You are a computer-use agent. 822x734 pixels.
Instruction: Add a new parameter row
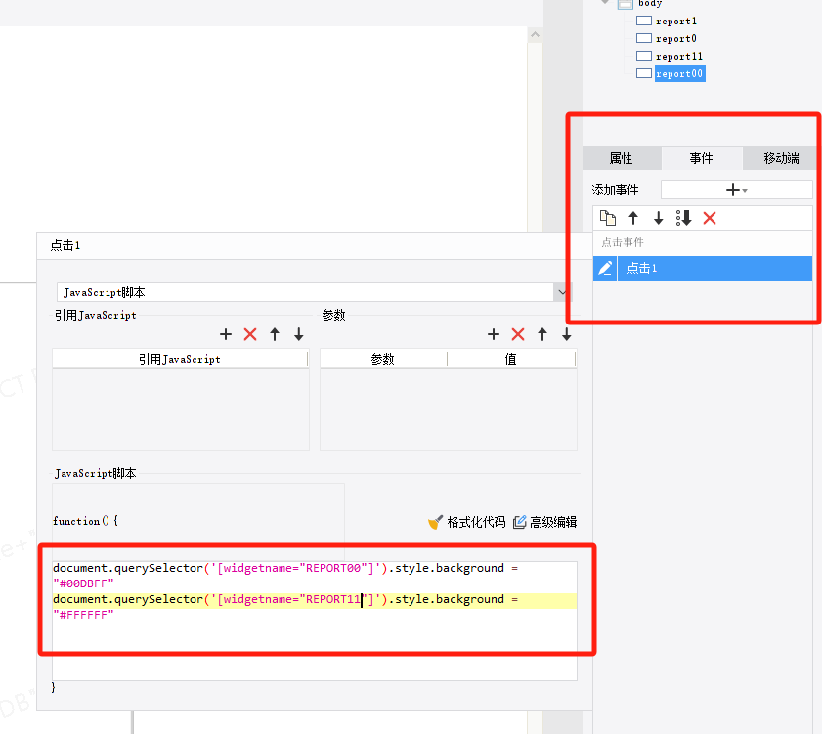click(x=494, y=334)
